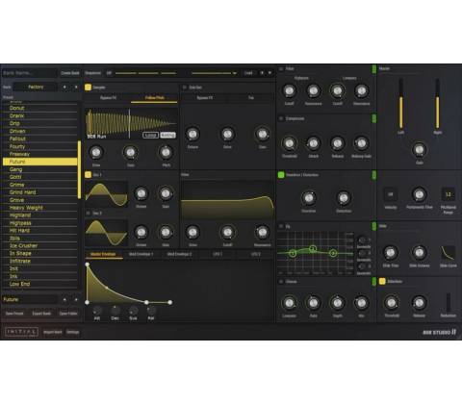This screenshot has height=404, width=462.
Task: Click the Sidechain Threshold knob
Action: [392, 303]
